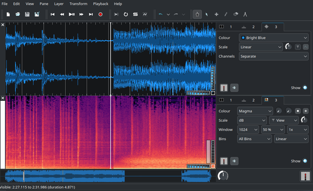Open the Linear frequency scale dropdown

[x=292, y=139]
